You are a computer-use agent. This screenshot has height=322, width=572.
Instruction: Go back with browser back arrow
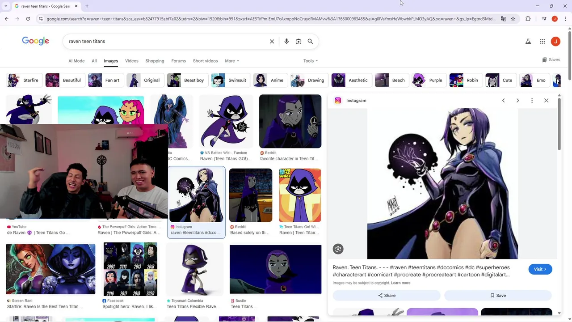pyautogui.click(x=6, y=19)
